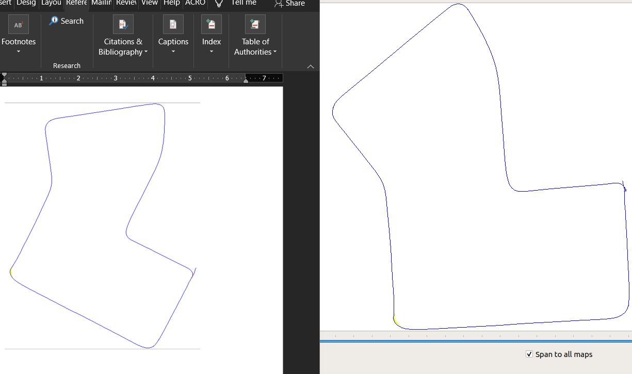Image resolution: width=632 pixels, height=374 pixels.
Task: Click the Footnotes icon
Action: click(x=19, y=25)
